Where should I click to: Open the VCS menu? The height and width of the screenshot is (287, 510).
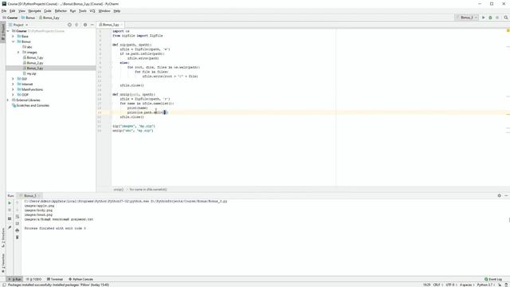[92, 11]
